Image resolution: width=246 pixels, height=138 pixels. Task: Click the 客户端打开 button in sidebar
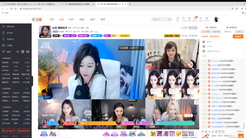click(8, 131)
